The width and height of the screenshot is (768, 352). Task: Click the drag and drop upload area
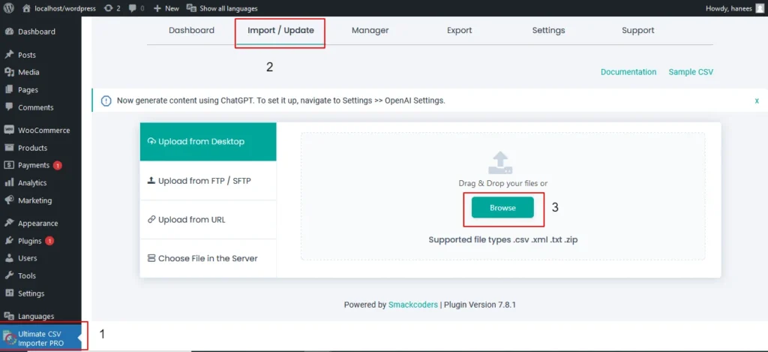[x=502, y=196]
